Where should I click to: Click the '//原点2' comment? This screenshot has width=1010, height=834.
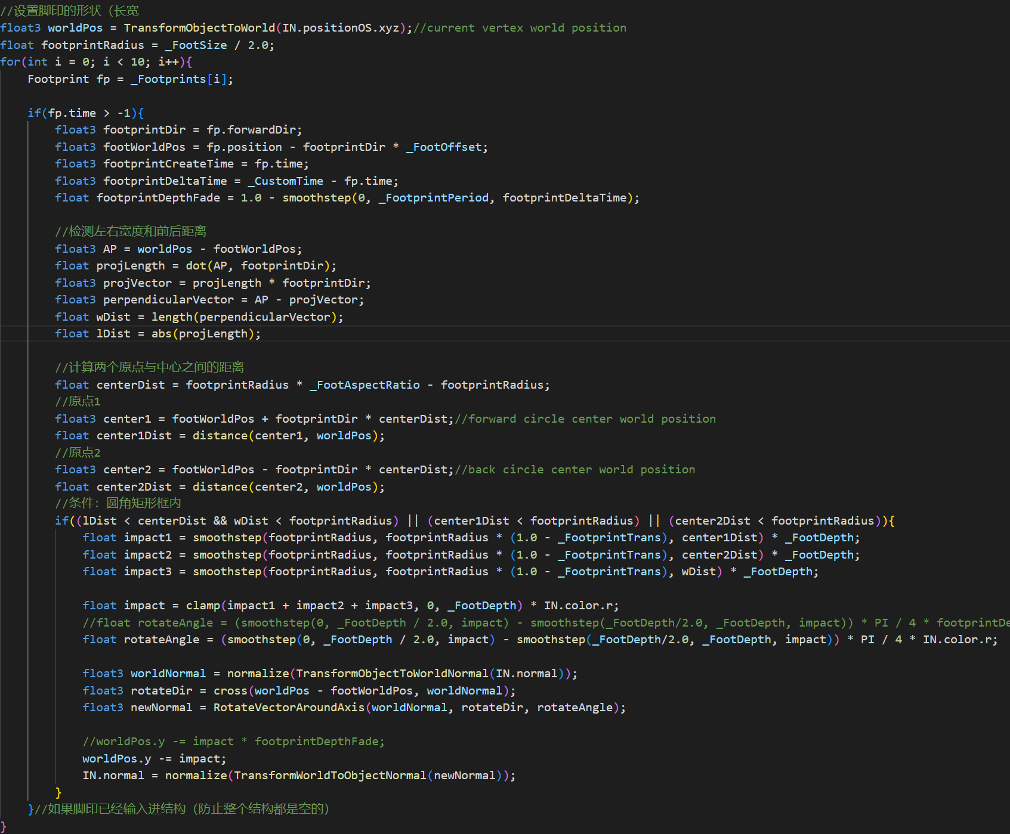(x=78, y=453)
